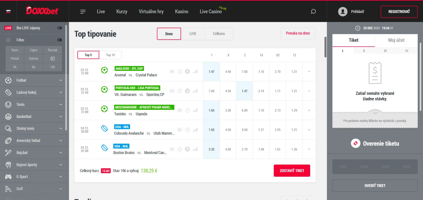Screen dimensions: 423x200
Task: Open the Kasíno menu item
Action: (182, 12)
